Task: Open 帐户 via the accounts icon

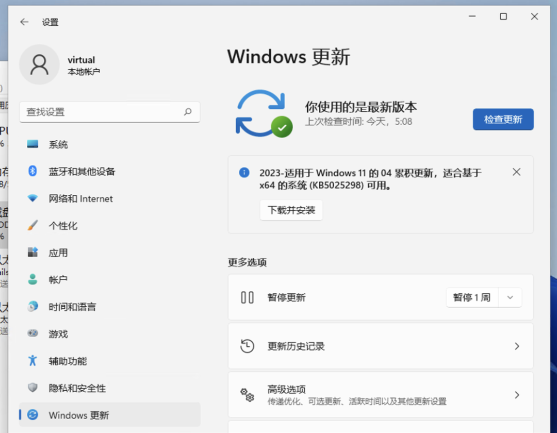Action: 32,279
